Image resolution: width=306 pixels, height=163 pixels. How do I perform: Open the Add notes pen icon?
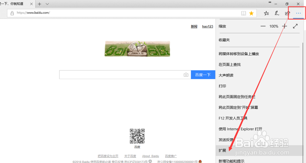point(277,13)
